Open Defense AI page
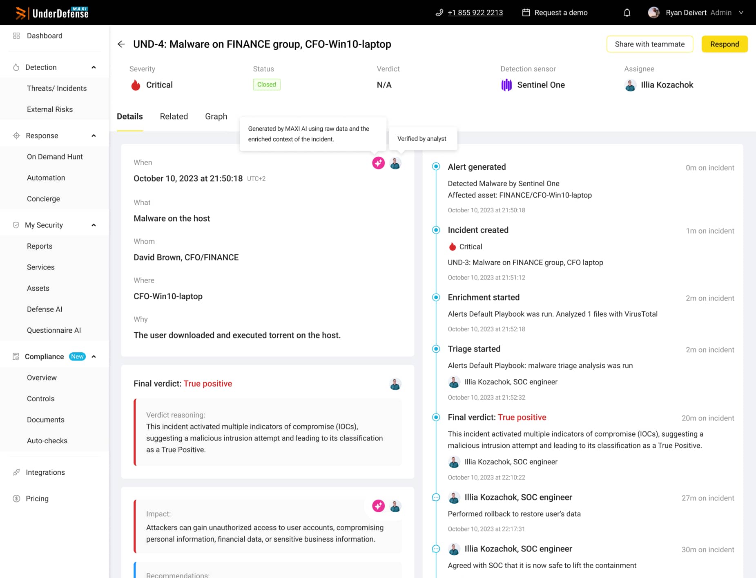Screen dimensions: 756x578 click(45, 309)
